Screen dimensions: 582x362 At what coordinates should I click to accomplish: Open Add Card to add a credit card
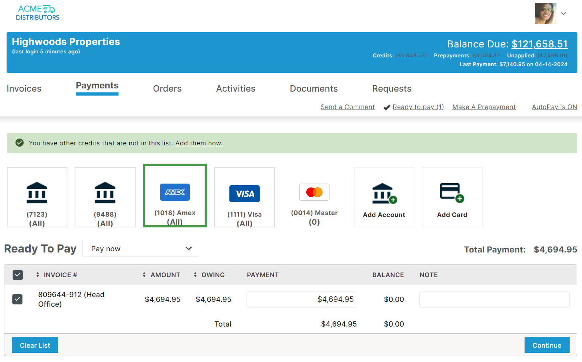pyautogui.click(x=452, y=197)
